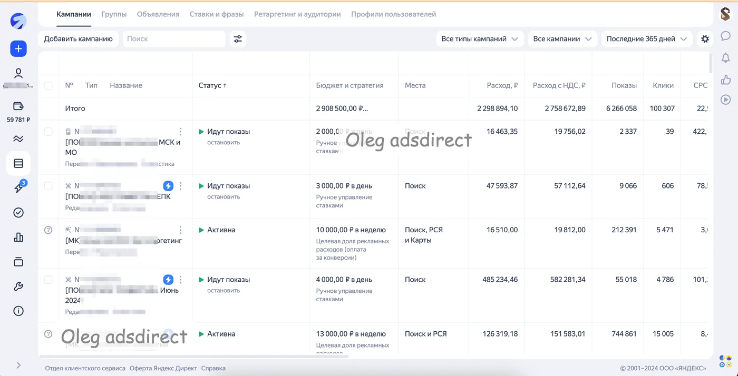The width and height of the screenshot is (738, 376).
Task: Open the wallet balance icon
Action: [18, 106]
